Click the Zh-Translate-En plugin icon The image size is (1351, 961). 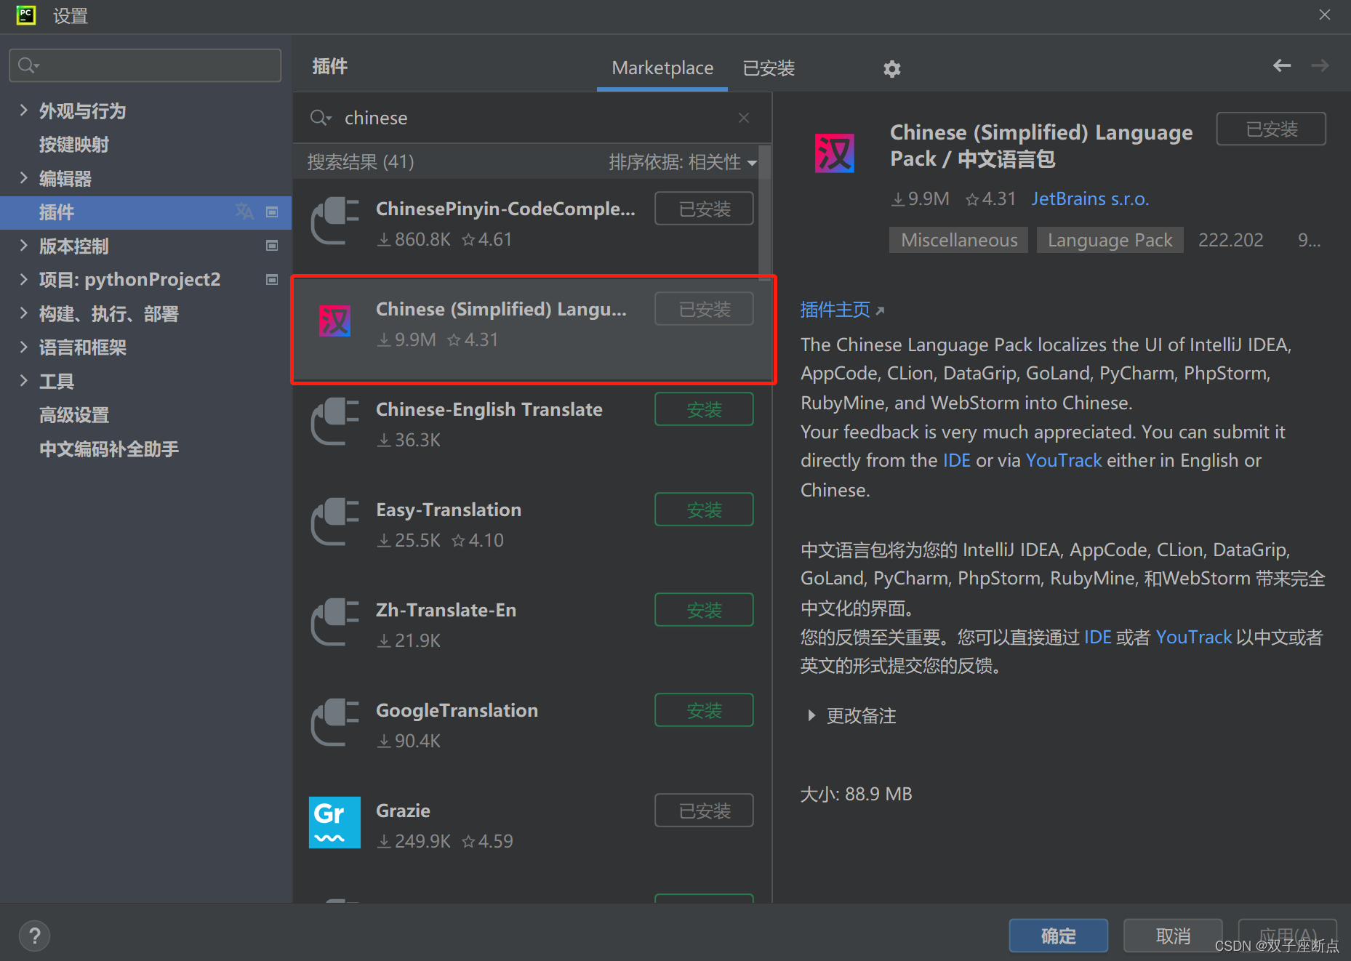tap(334, 622)
